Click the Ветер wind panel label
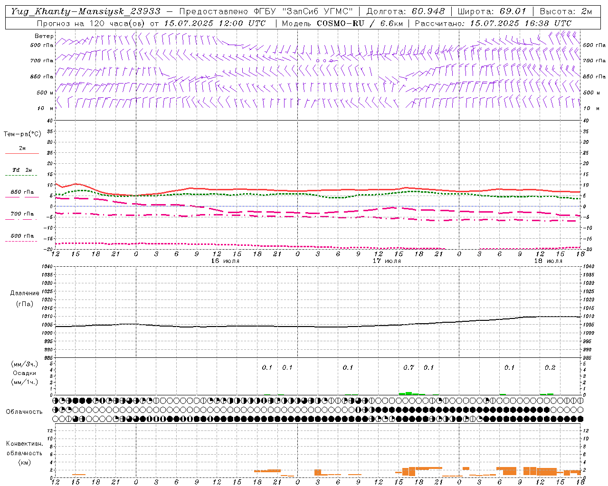Screen dimensions: 608x486 click(x=44, y=36)
